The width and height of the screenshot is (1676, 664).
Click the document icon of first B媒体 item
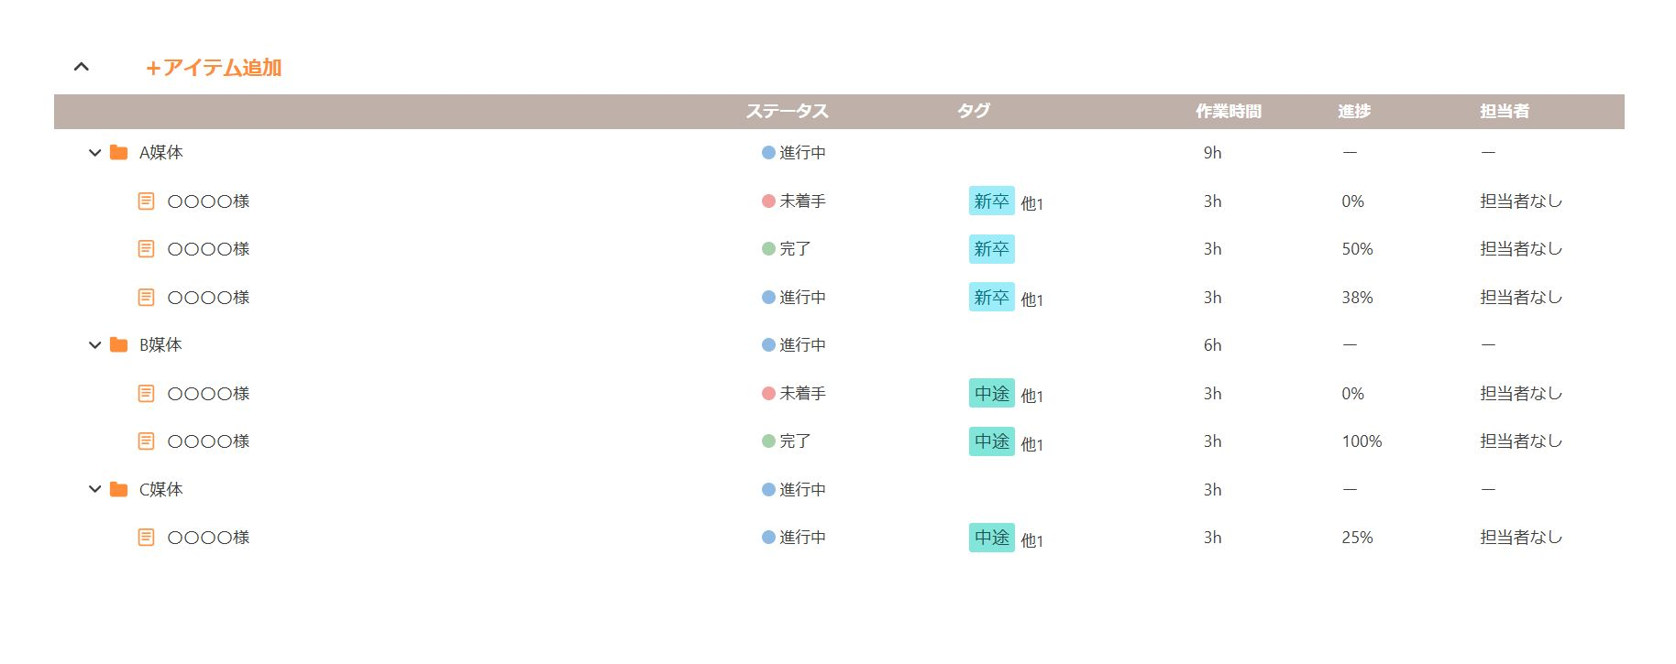click(x=146, y=394)
